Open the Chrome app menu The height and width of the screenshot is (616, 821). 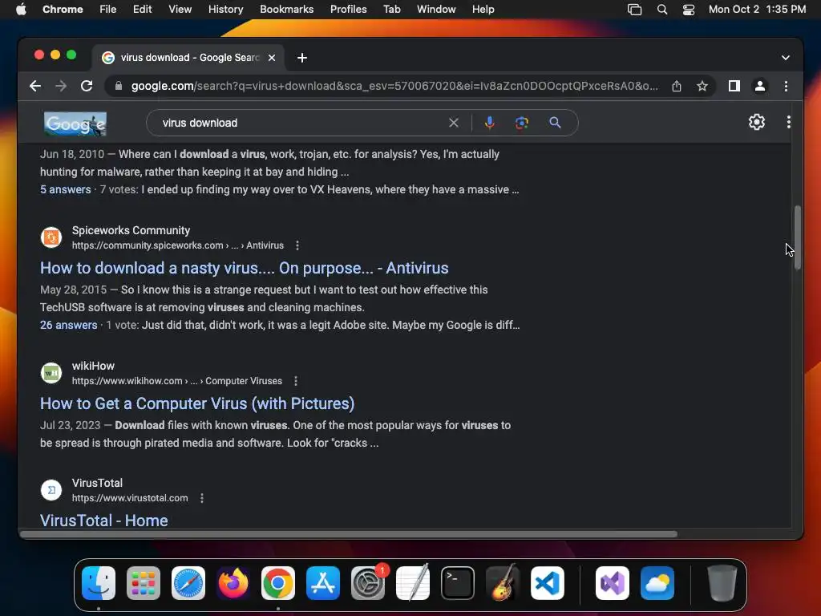tap(63, 10)
